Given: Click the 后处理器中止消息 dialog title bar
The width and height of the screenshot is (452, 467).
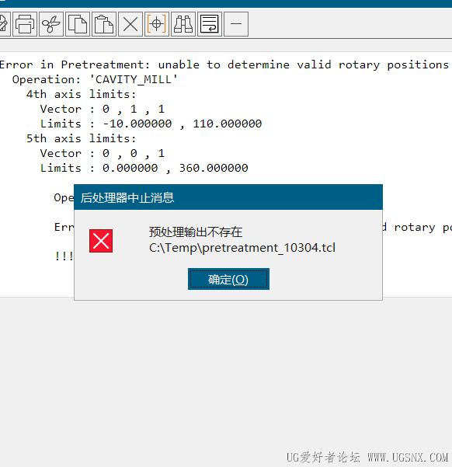Looking at the screenshot, I should point(228,197).
